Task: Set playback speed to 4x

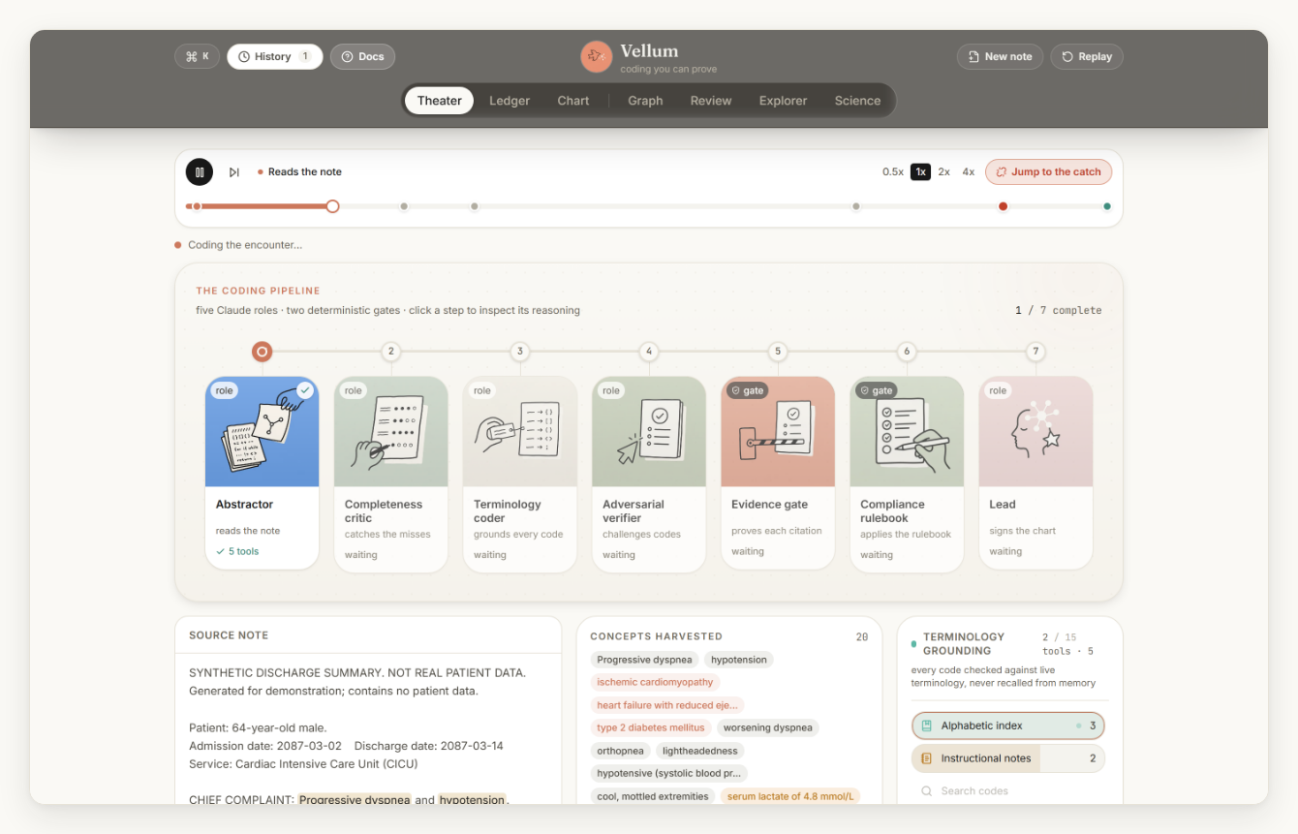Action: [x=969, y=171]
